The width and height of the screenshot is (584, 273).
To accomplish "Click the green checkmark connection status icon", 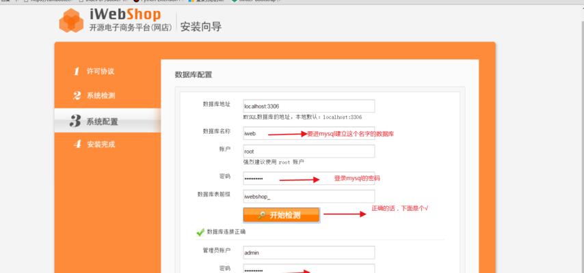I will pyautogui.click(x=200, y=232).
